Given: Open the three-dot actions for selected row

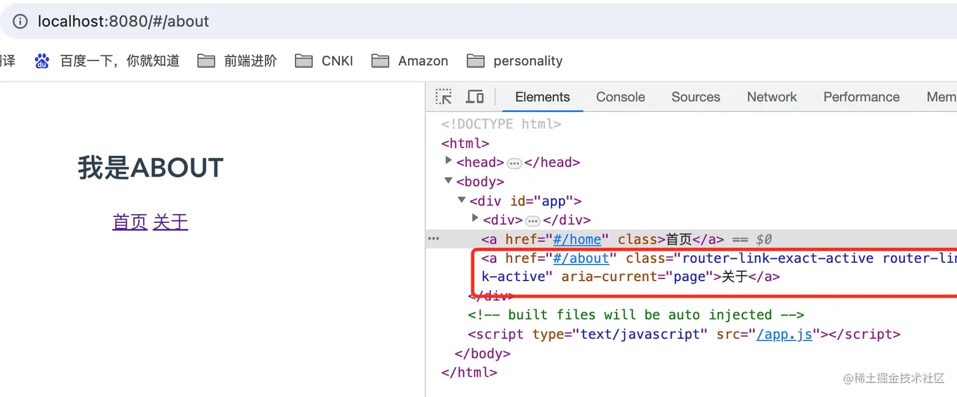Looking at the screenshot, I should point(434,239).
